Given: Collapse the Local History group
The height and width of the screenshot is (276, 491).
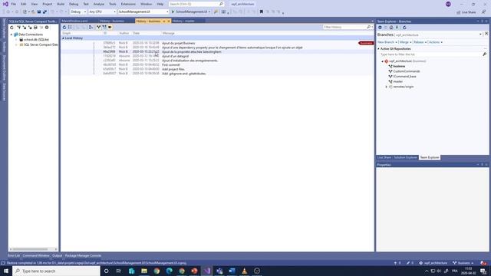Looking at the screenshot, I should pyautogui.click(x=63, y=38).
